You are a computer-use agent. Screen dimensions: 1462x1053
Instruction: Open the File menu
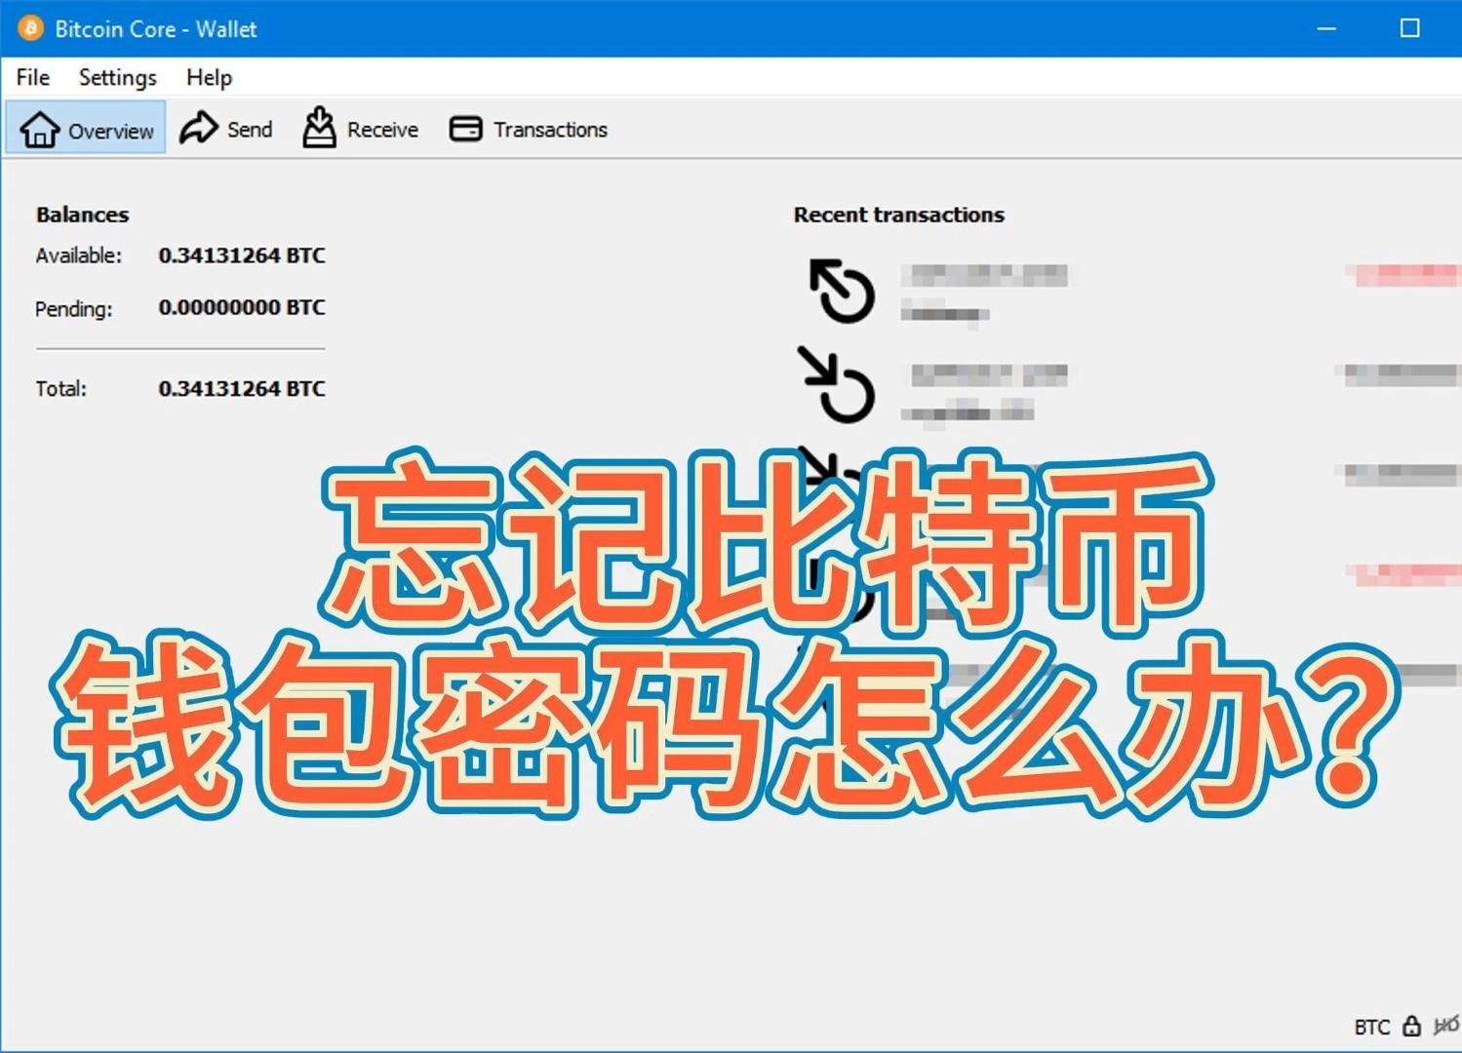tap(33, 77)
